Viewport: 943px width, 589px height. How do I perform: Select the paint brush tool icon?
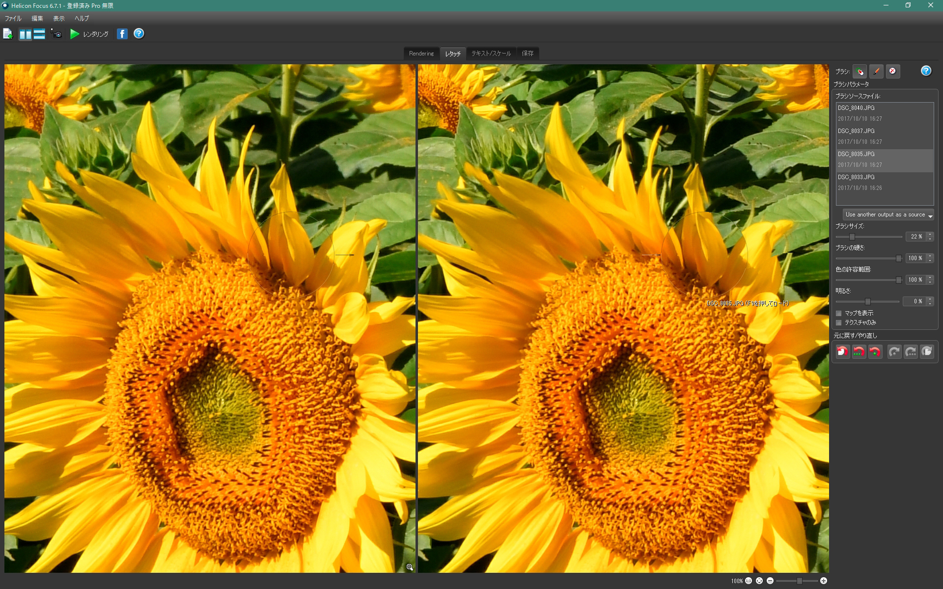[876, 71]
